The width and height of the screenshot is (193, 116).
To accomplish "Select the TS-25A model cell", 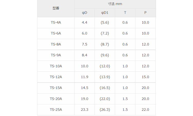I will pos(56,110).
